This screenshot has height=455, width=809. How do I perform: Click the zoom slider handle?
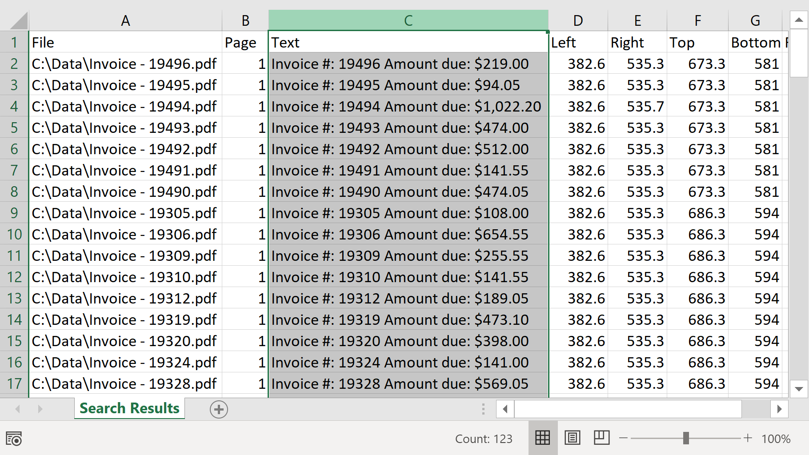tap(686, 439)
